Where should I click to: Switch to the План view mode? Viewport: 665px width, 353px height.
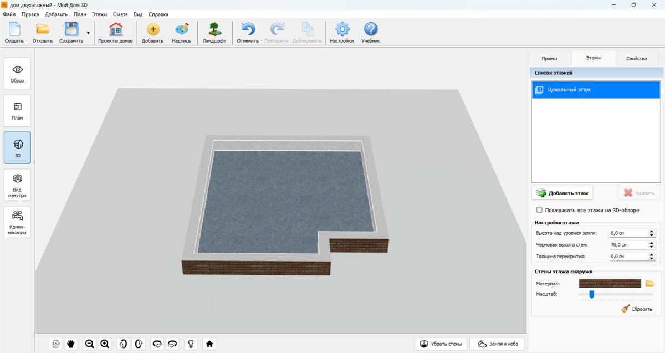click(17, 110)
